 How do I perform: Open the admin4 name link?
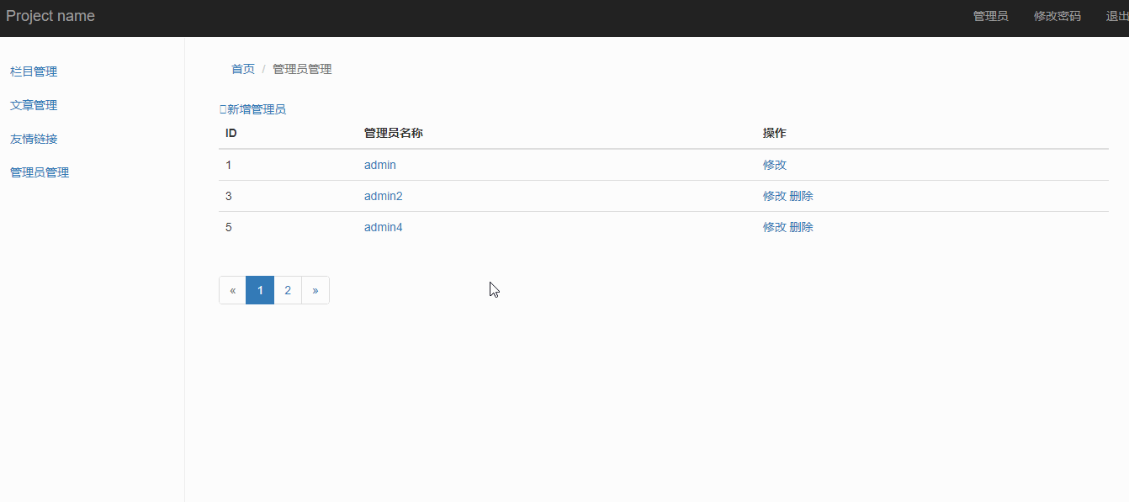click(383, 227)
